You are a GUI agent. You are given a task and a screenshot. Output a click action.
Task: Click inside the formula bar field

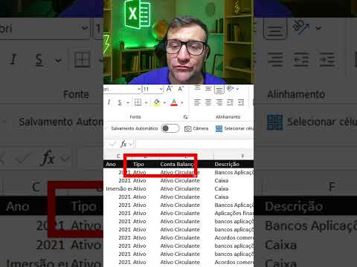click(x=195, y=144)
